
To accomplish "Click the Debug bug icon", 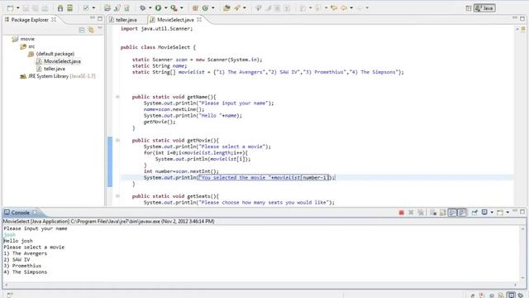I will [142, 7].
